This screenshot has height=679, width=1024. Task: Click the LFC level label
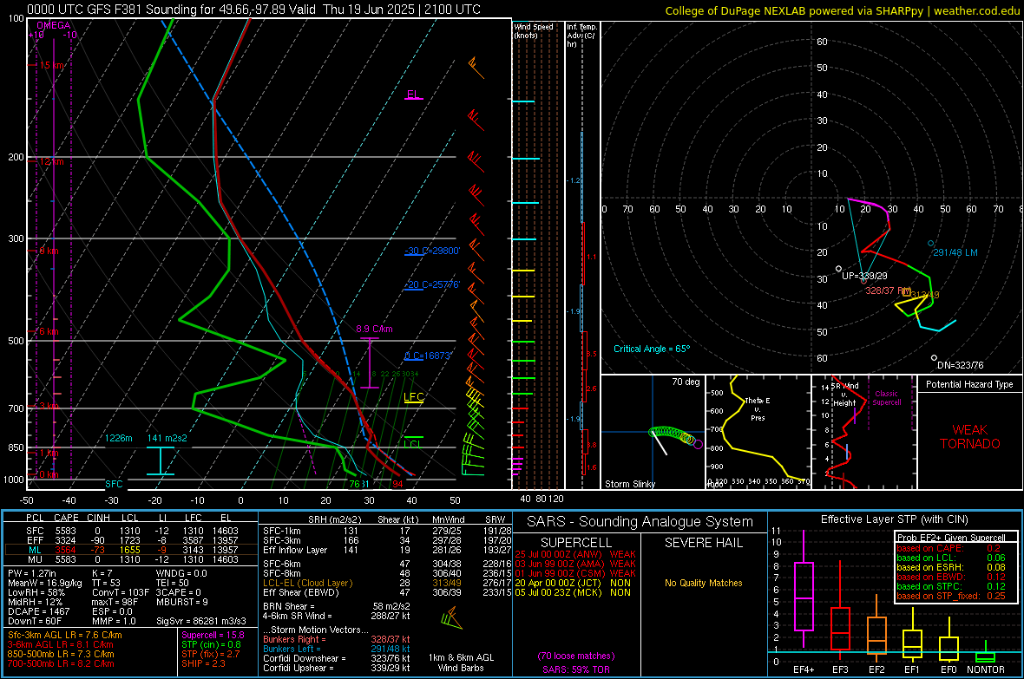click(413, 397)
